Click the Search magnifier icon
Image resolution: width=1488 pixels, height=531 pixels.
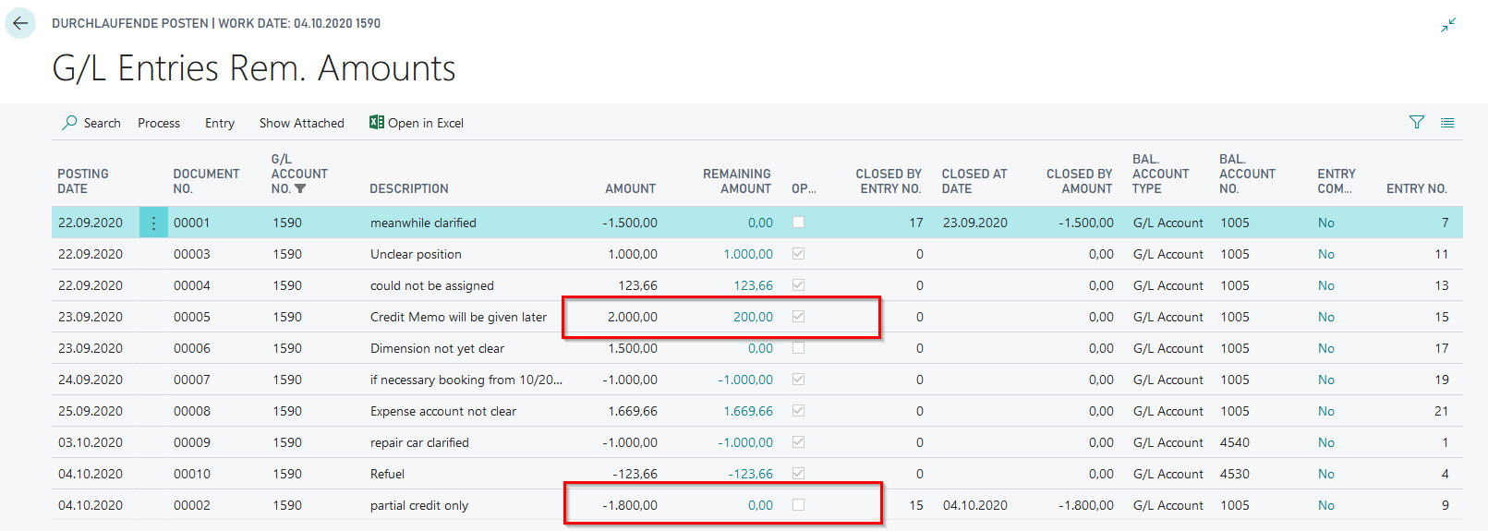click(69, 123)
